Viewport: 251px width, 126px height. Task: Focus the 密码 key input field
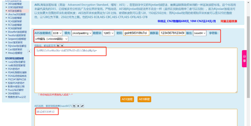point(136,33)
